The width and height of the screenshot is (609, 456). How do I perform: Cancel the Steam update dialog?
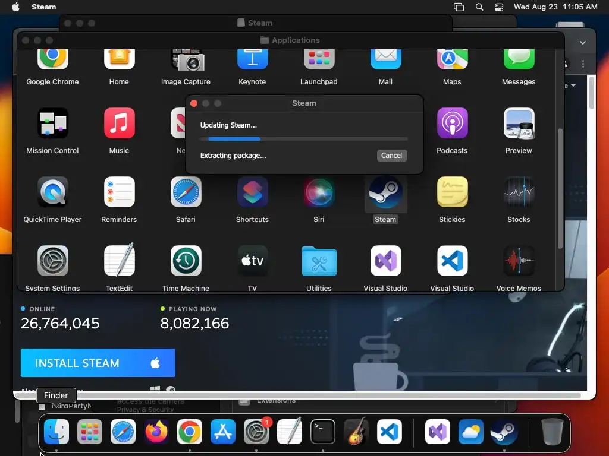pyautogui.click(x=391, y=156)
